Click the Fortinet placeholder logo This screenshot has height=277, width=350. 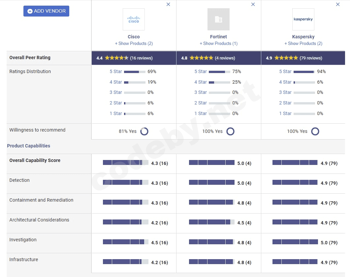point(218,20)
